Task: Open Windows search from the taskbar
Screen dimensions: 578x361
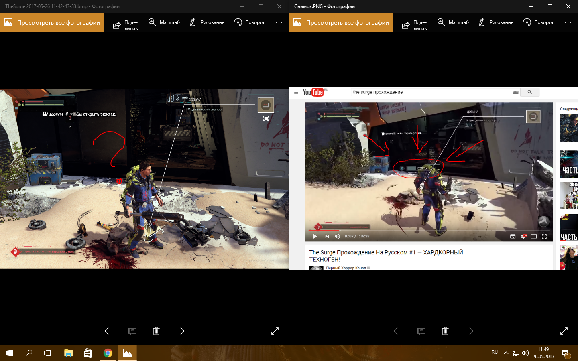Action: pos(29,353)
